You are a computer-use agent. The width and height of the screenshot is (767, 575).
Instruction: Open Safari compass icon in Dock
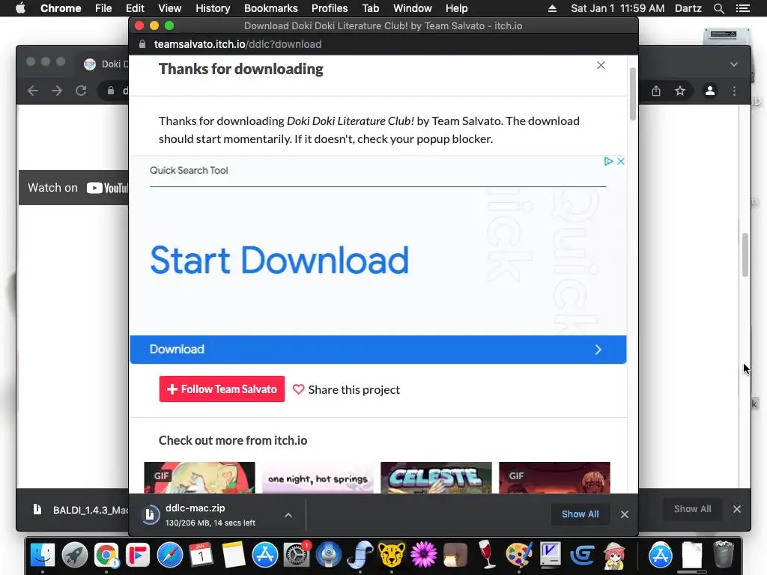click(x=169, y=555)
